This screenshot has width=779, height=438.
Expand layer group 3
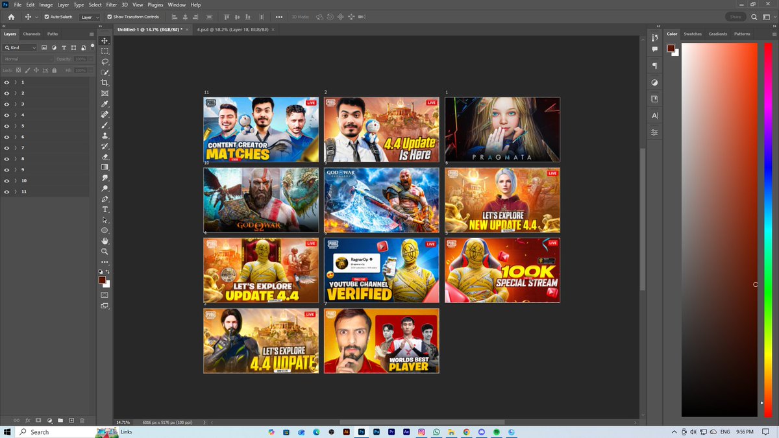tap(15, 104)
